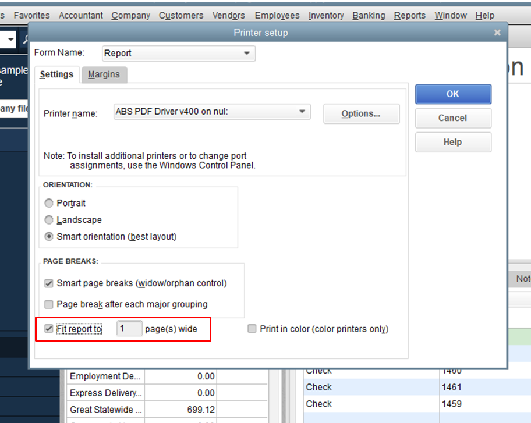
Task: Open the Reports menu
Action: pos(410,15)
